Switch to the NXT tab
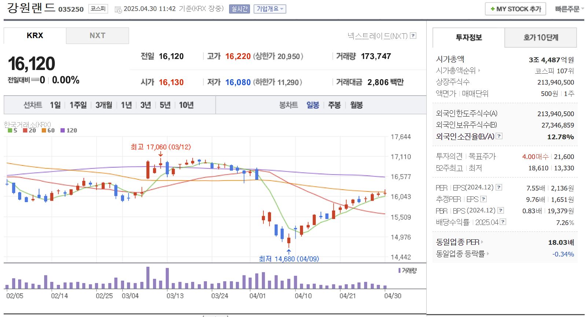This screenshot has height=317, width=585. coord(97,36)
